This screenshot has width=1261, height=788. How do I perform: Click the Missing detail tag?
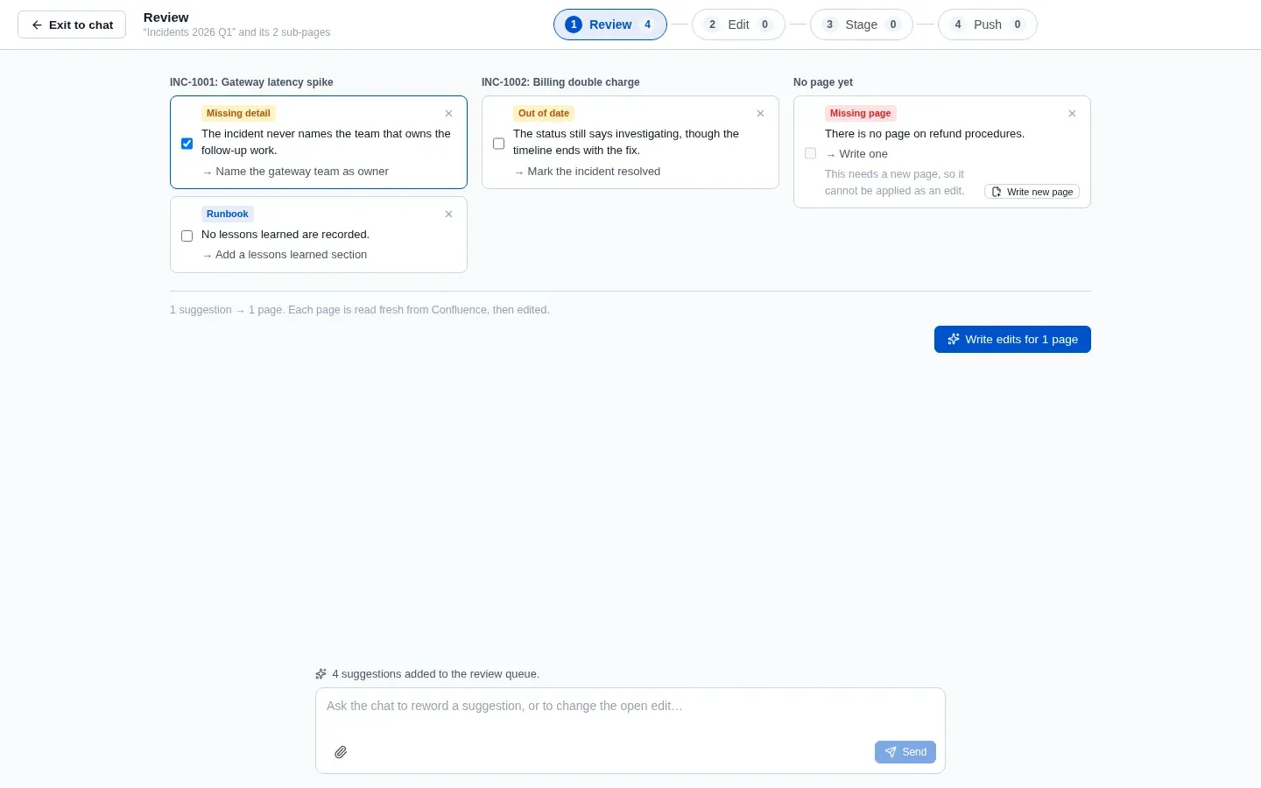tap(238, 113)
